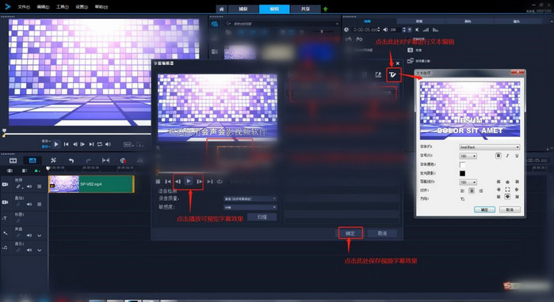554x302 pixels.
Task: Click 确定 in the subtitle editor
Action: click(x=350, y=233)
